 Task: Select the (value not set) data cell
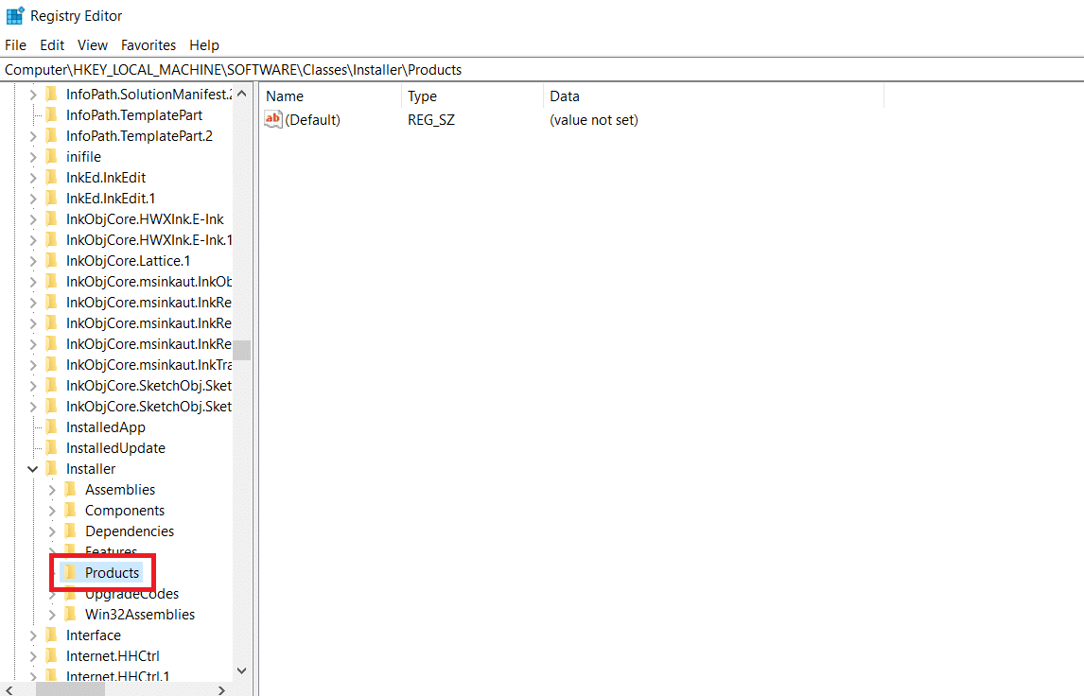pos(594,119)
